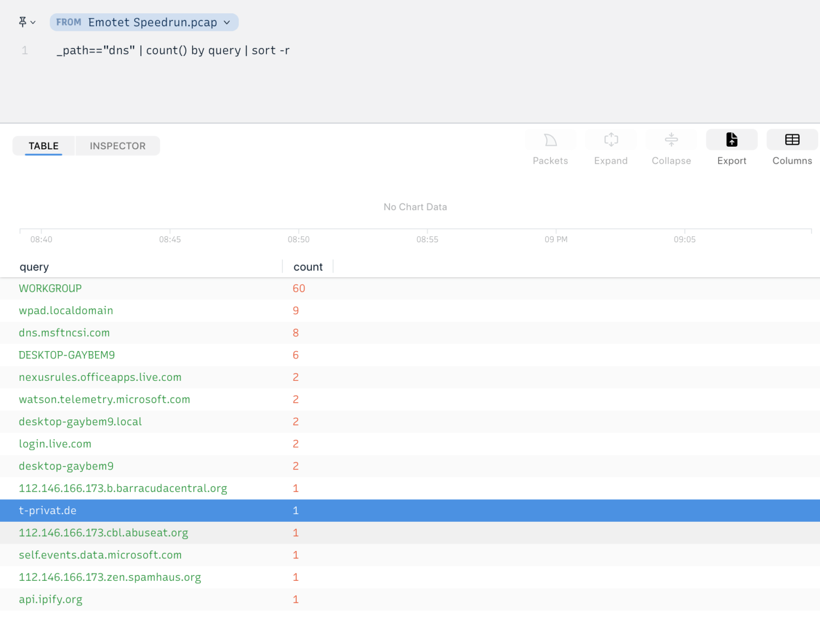Click the highlighted t-privat.de row

[x=410, y=510]
